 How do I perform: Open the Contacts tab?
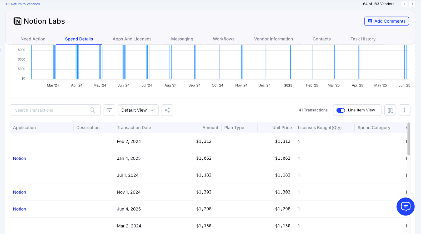tap(322, 39)
